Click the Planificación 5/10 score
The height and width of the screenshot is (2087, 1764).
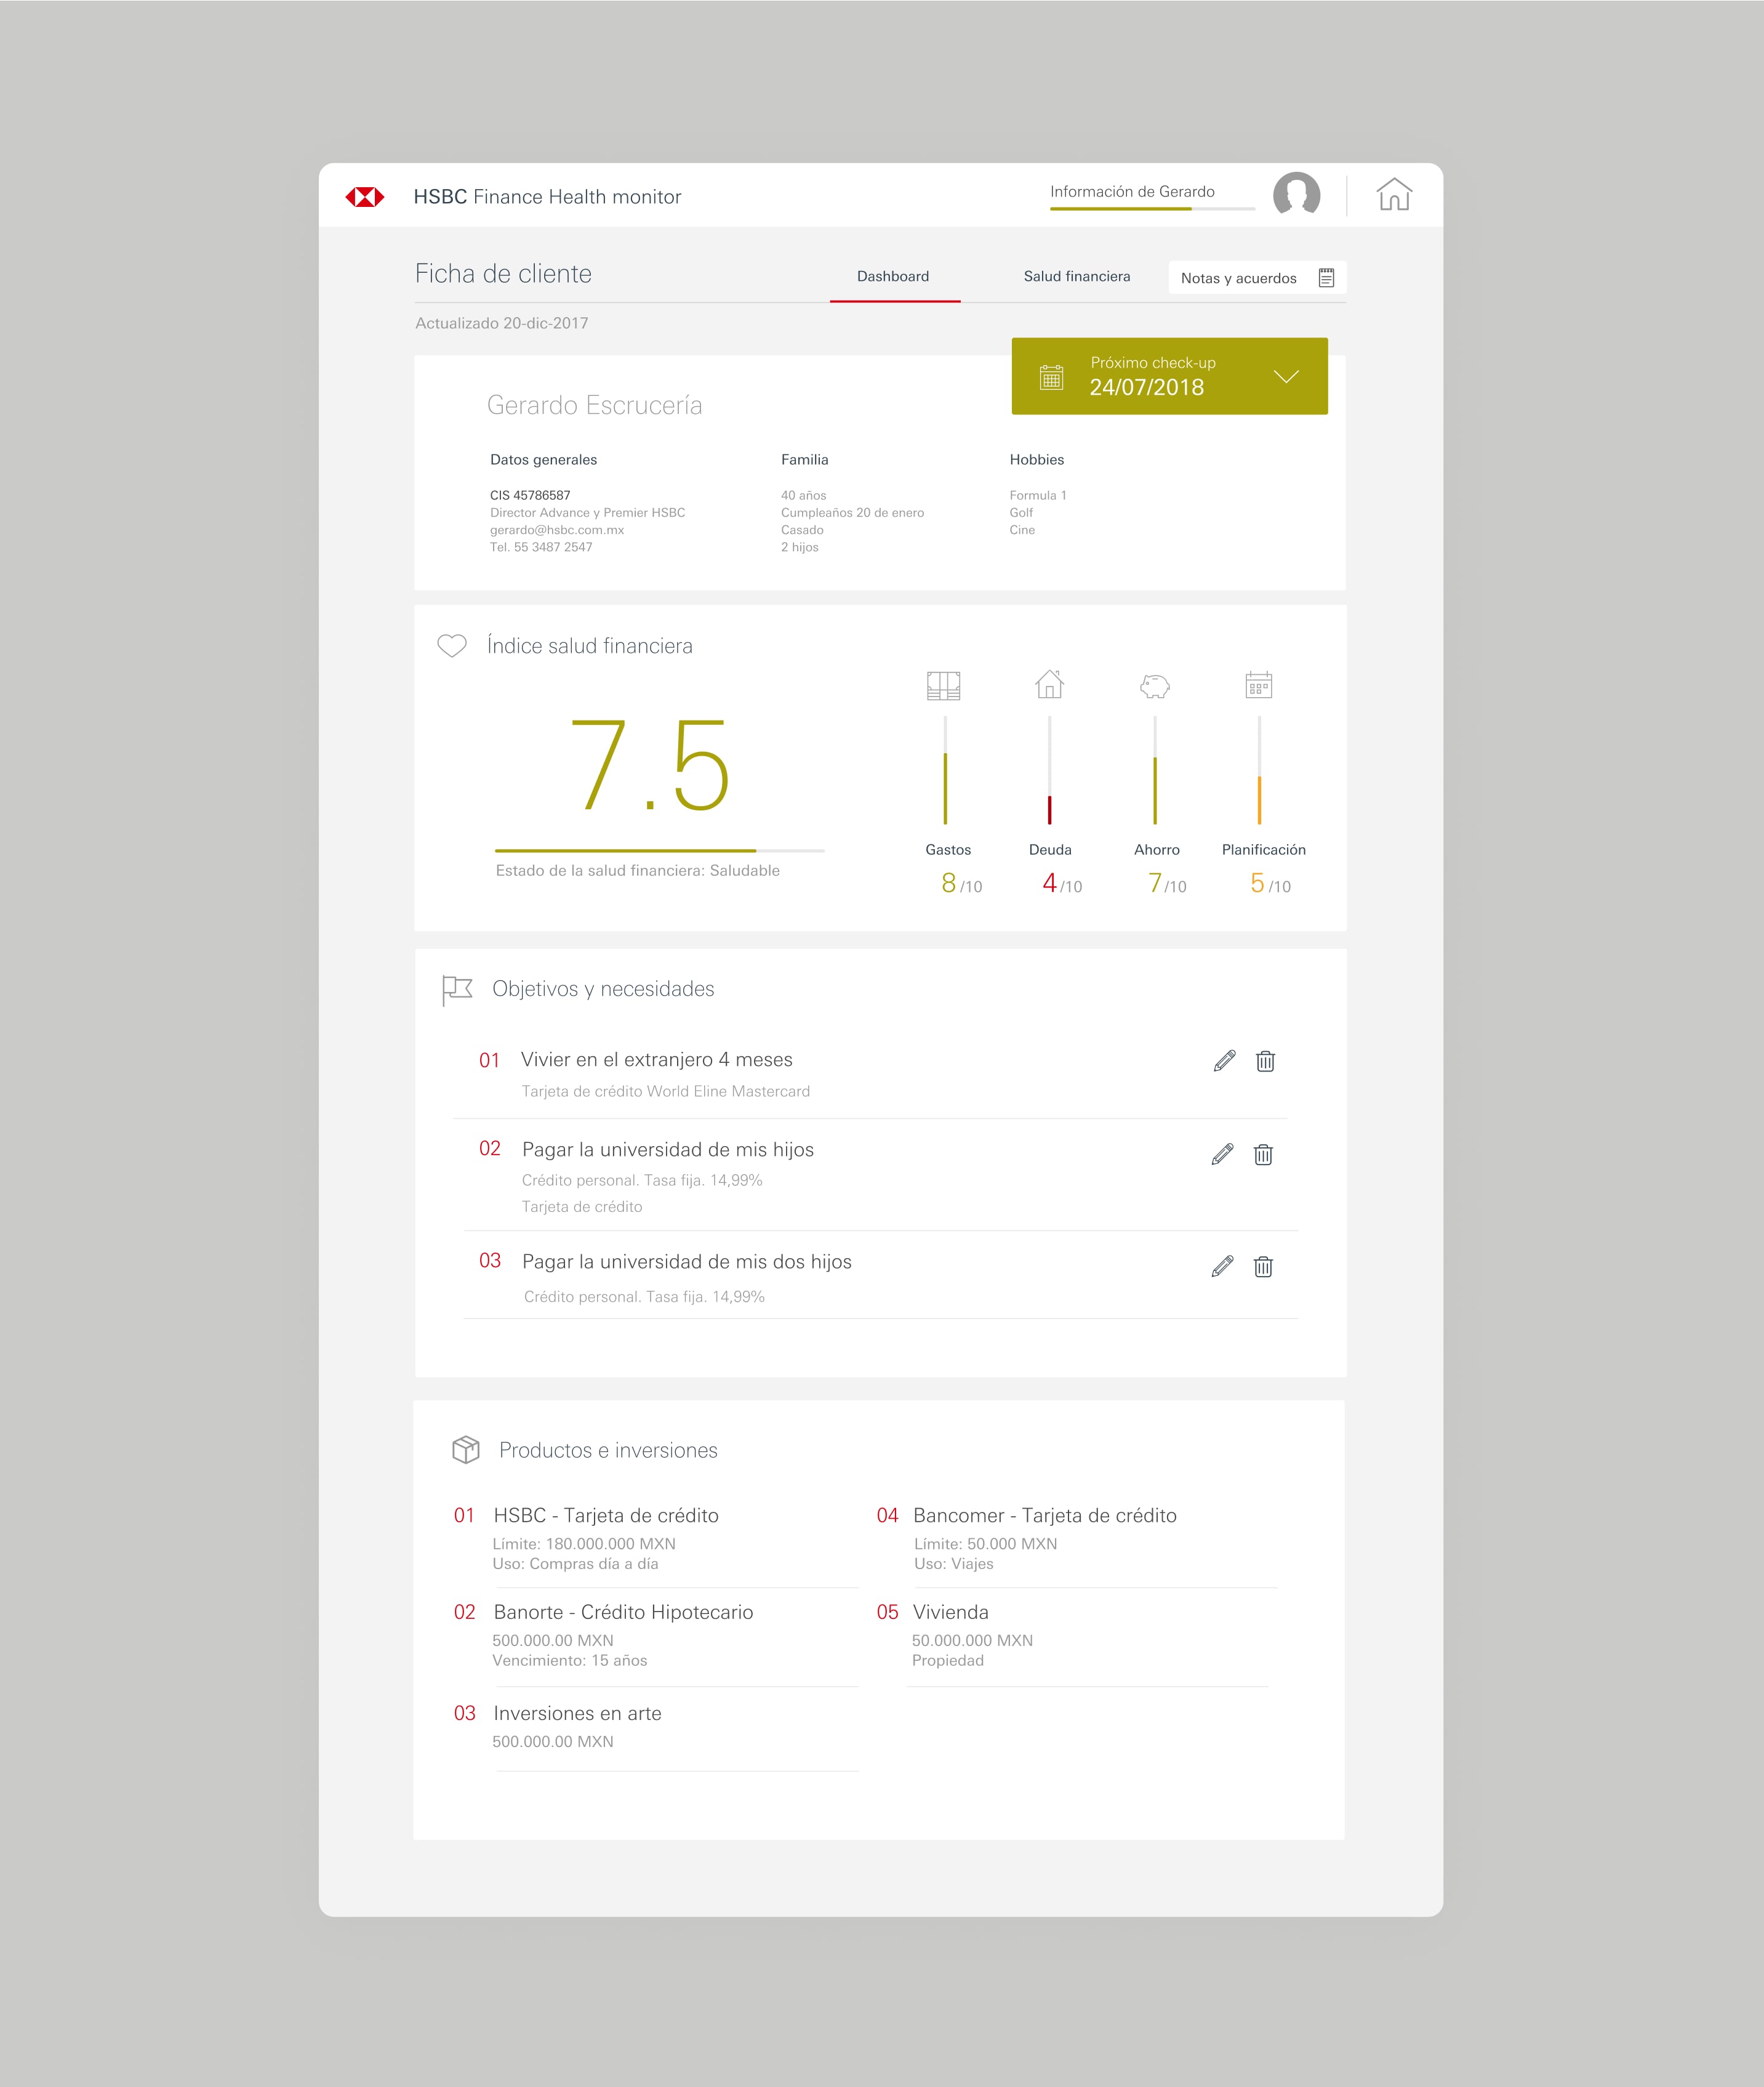1270,884
